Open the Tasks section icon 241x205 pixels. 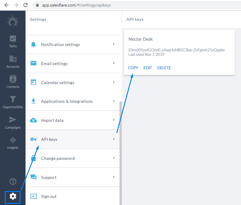13,39
